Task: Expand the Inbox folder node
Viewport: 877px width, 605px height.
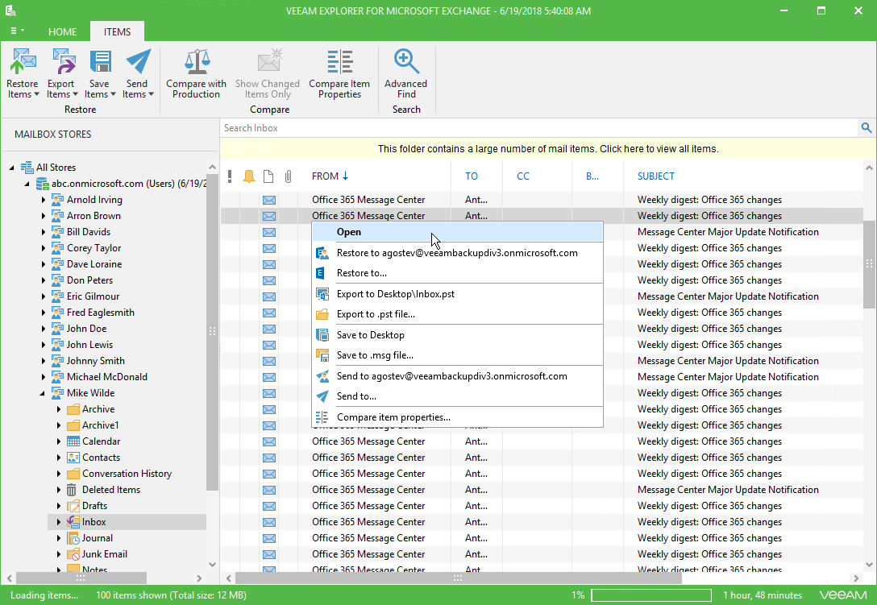Action: [59, 522]
